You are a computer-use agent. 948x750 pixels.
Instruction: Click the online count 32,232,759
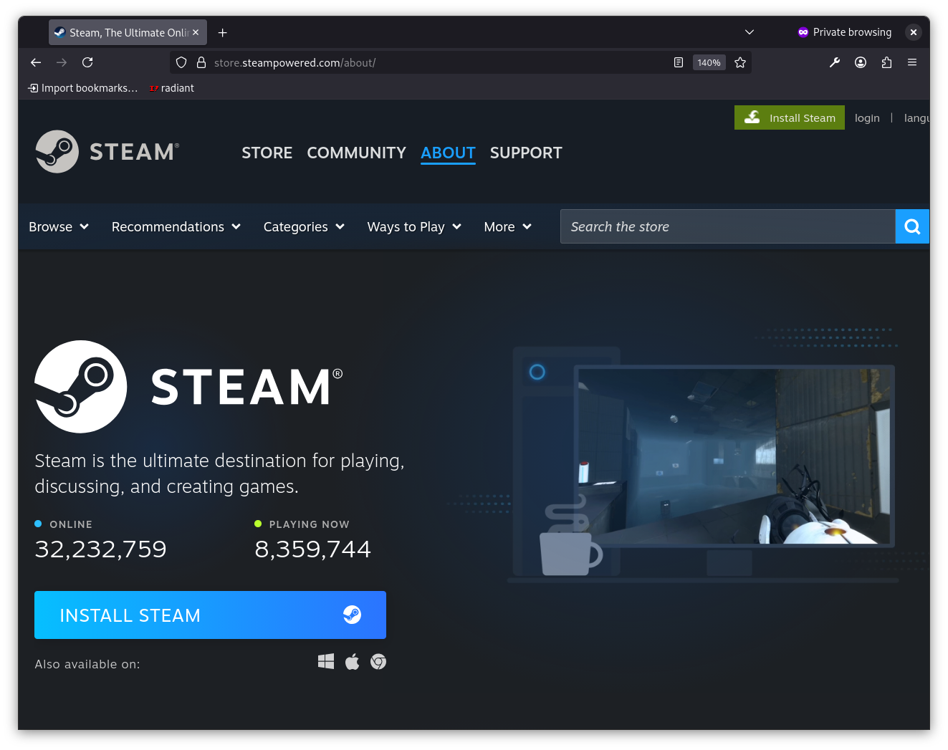pos(100,549)
